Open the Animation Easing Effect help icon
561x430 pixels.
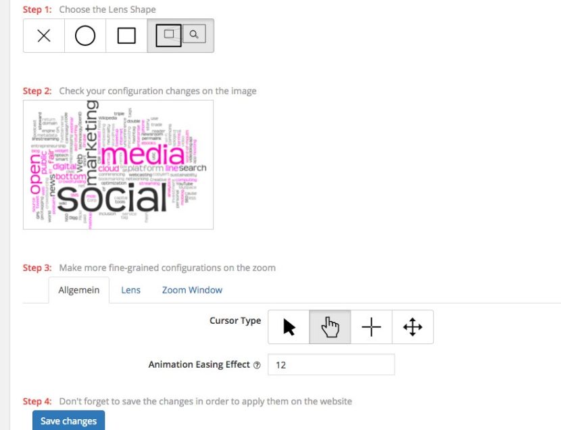coord(257,365)
